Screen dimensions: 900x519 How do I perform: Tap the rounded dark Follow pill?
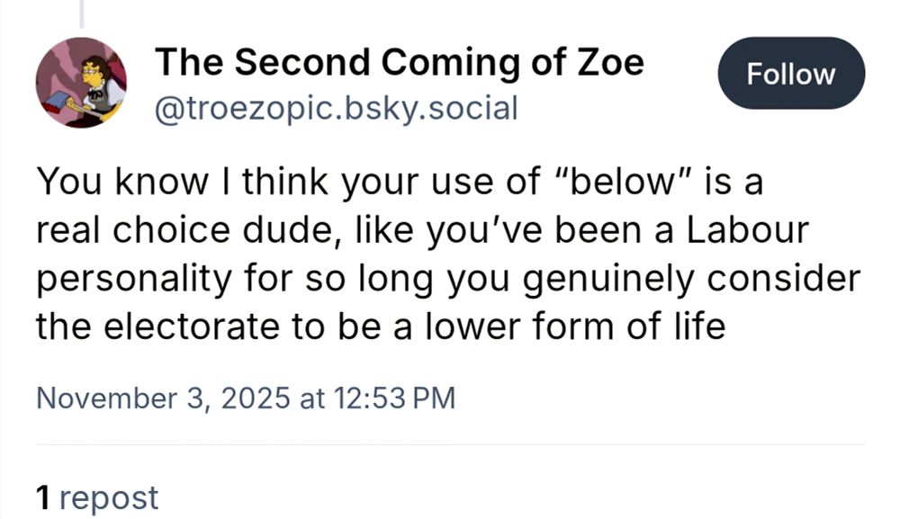click(x=790, y=75)
